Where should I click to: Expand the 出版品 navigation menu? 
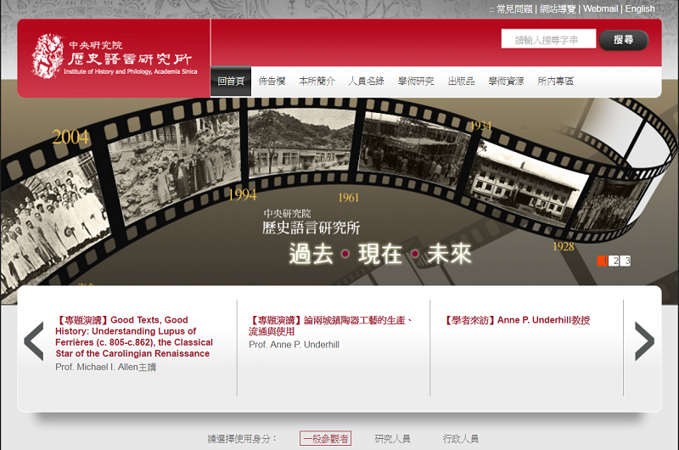click(x=461, y=82)
